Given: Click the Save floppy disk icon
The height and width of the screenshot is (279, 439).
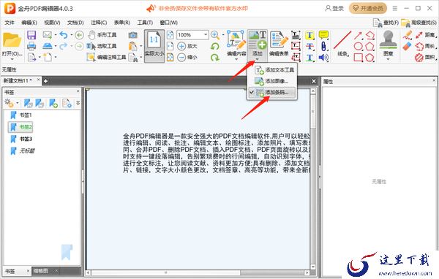Looking at the screenshot, I should pos(31,35).
